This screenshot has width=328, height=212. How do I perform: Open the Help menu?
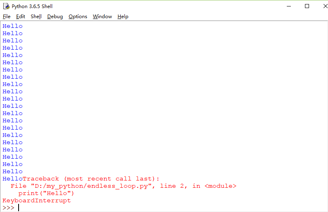click(123, 17)
